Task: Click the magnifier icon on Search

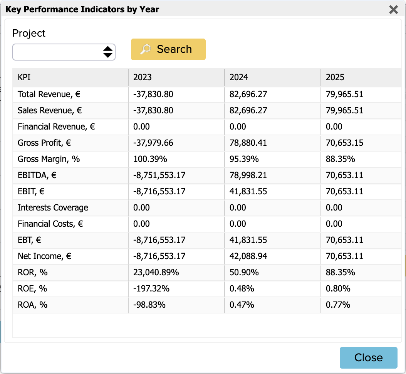Action: click(146, 49)
